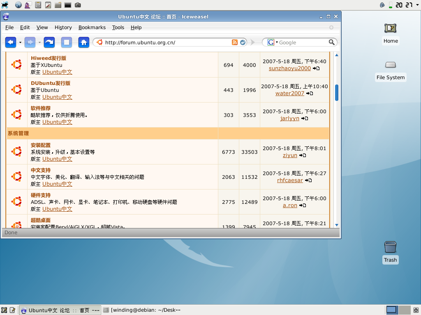Open latest post arrow beside sunzhaoyu2000
The image size is (421, 315).
(x=316, y=68)
